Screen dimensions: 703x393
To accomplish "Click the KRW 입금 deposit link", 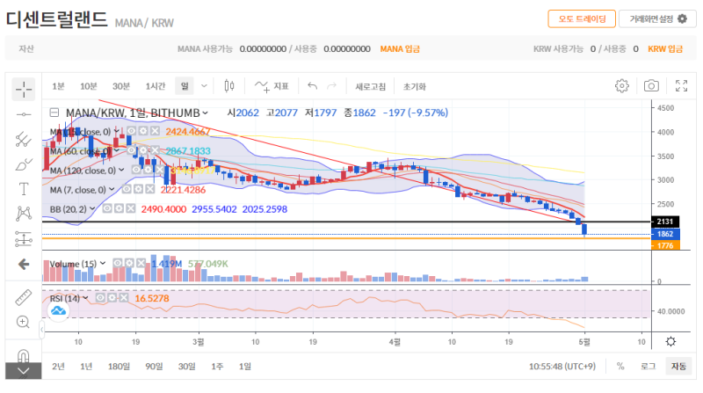I will click(x=665, y=48).
